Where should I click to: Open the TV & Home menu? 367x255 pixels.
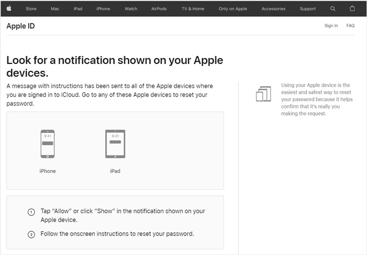point(193,9)
